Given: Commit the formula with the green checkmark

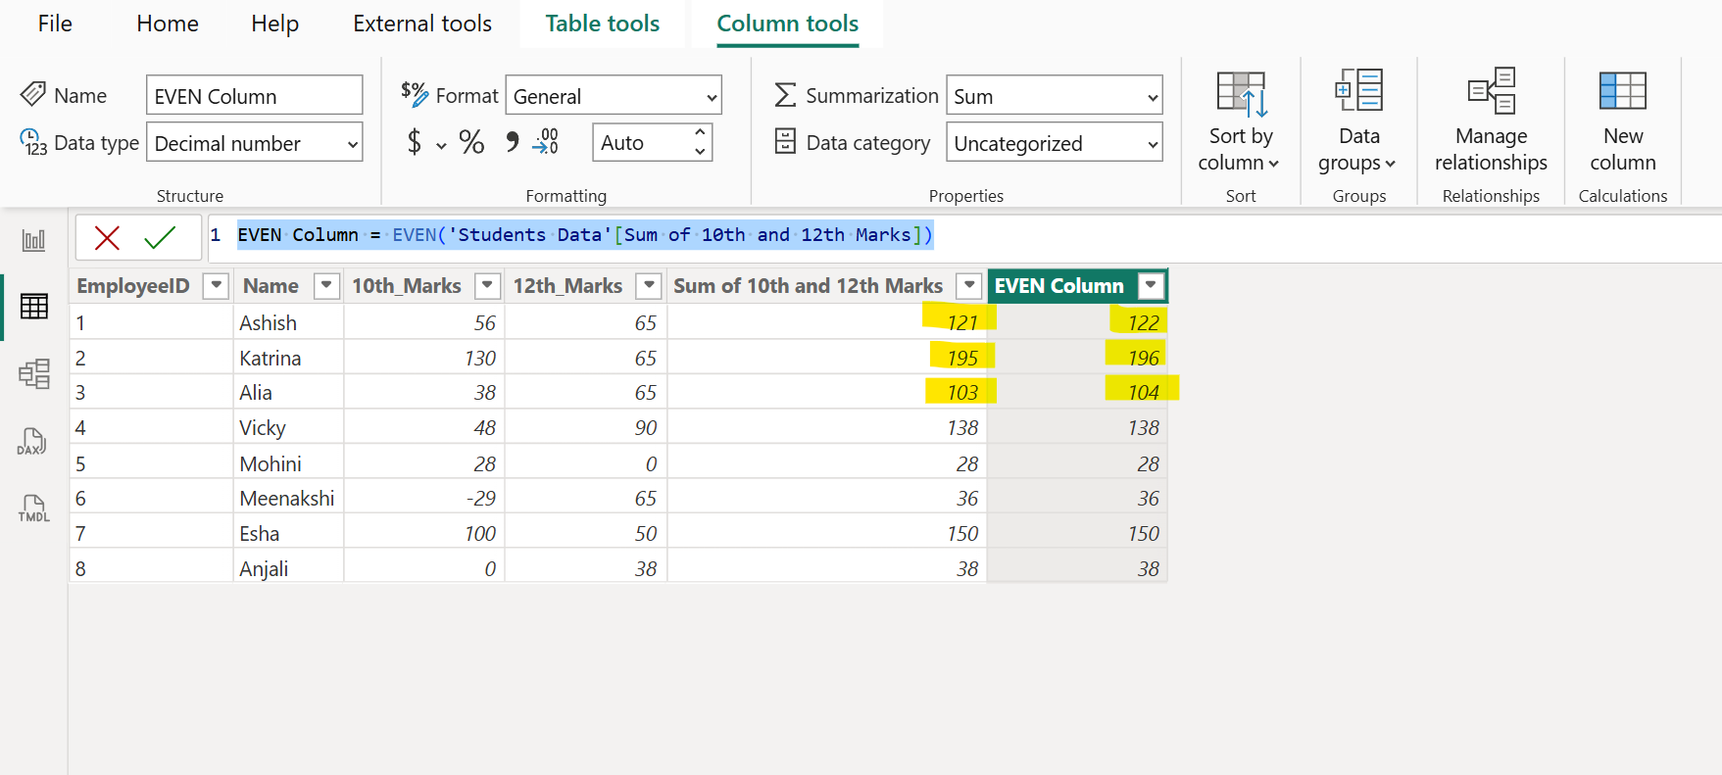Looking at the screenshot, I should coord(159,237).
